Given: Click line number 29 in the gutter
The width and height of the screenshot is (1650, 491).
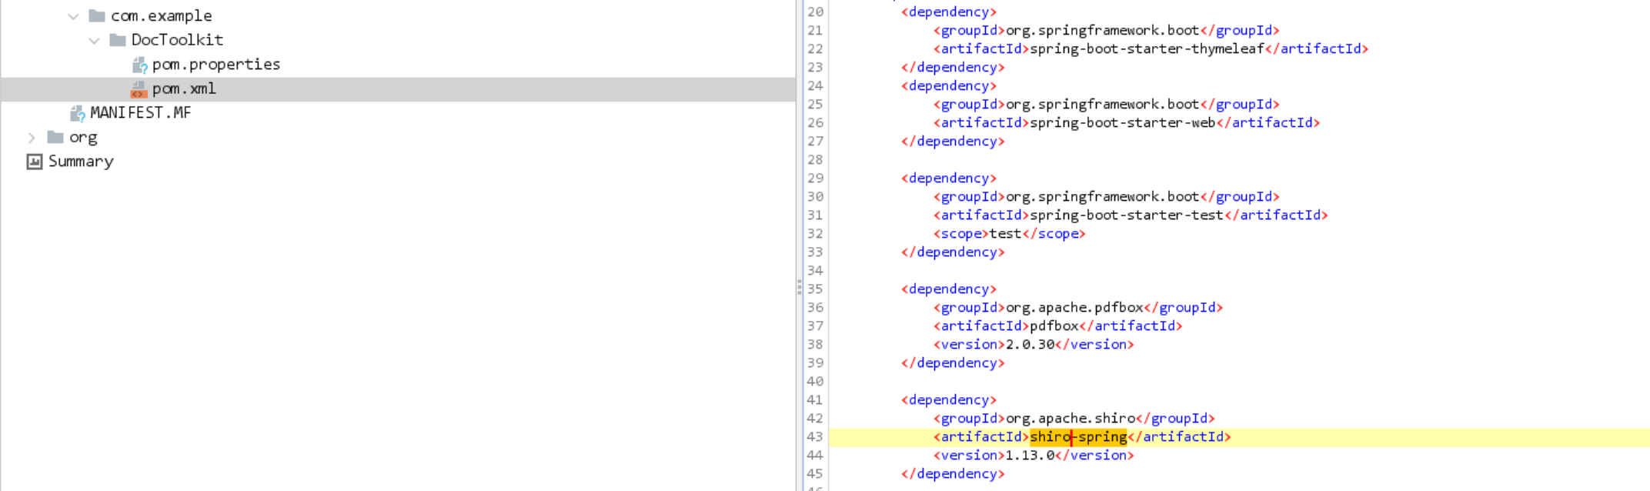Looking at the screenshot, I should (x=815, y=178).
